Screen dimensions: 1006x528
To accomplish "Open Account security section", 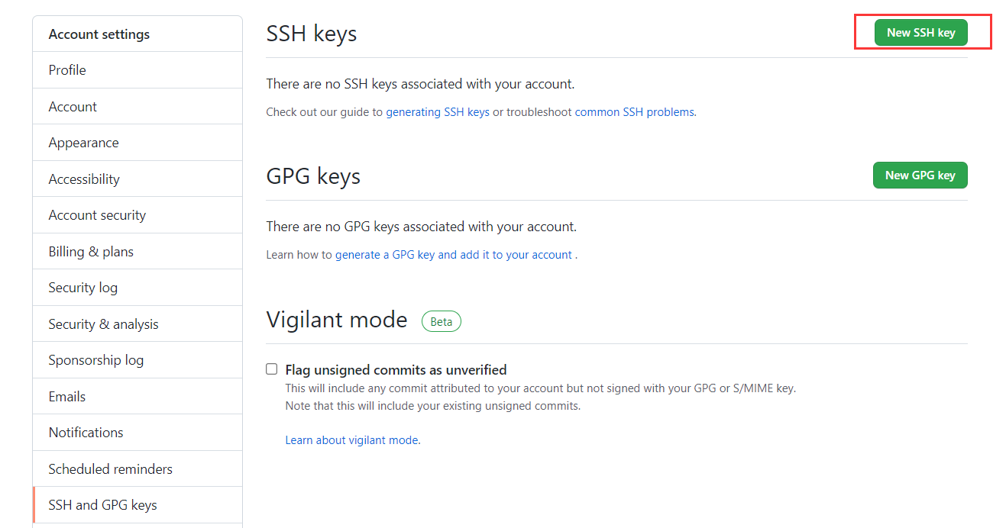I will coord(97,215).
